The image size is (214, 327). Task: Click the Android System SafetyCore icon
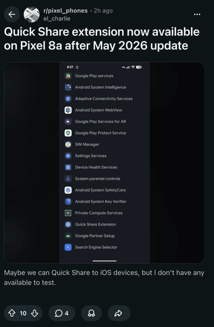point(68,190)
